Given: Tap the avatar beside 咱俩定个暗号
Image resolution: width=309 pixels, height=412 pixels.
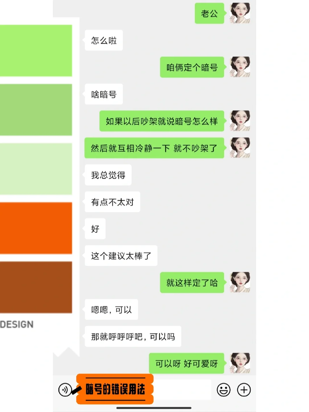Looking at the screenshot, I should pos(240,67).
